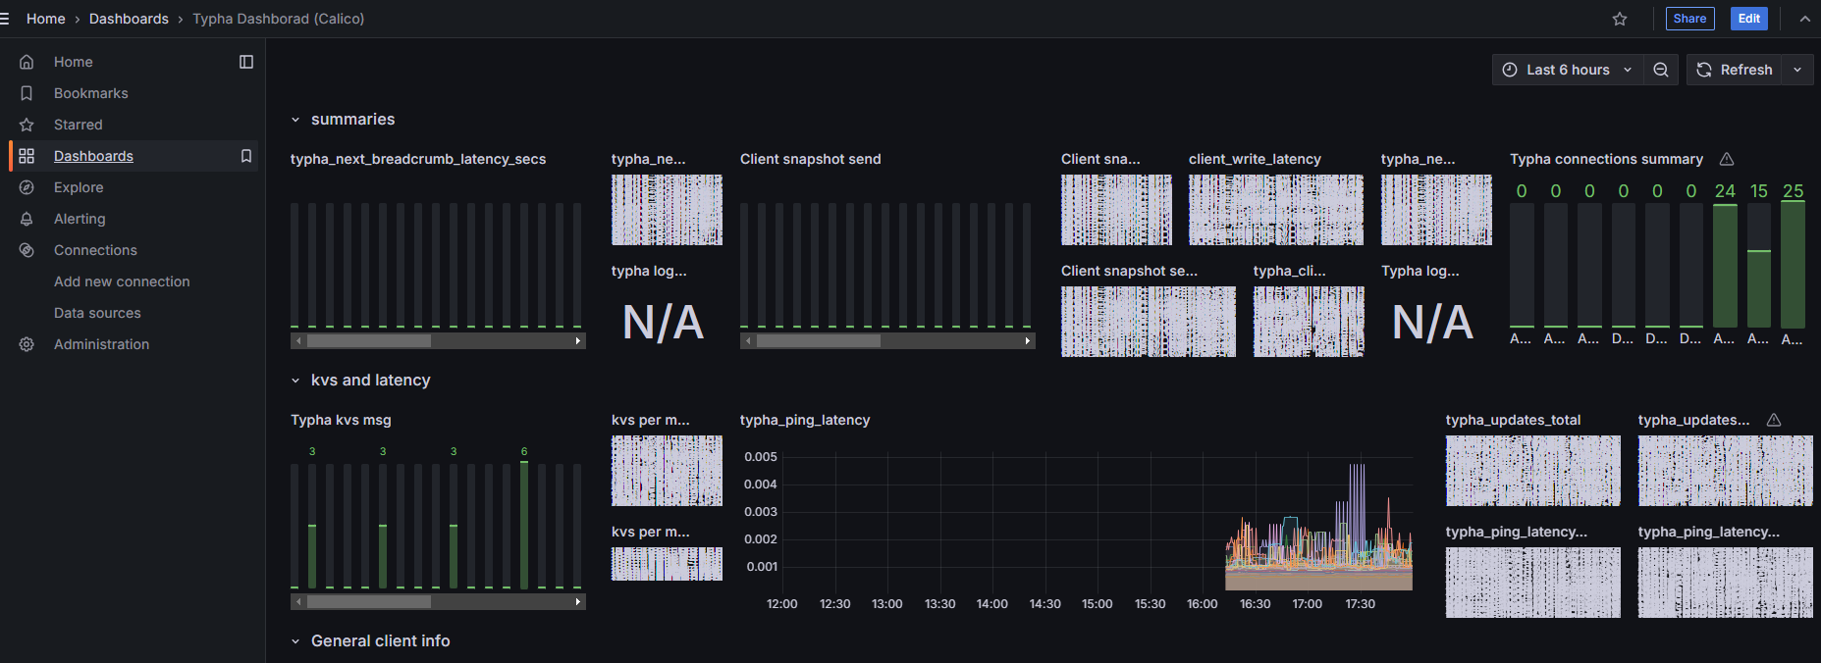
Task: Click the Alerting bell icon
Action: (x=27, y=219)
